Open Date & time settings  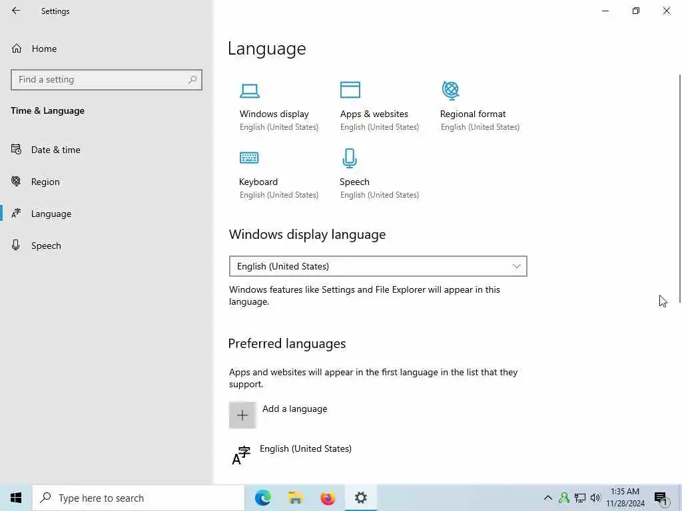coord(56,150)
